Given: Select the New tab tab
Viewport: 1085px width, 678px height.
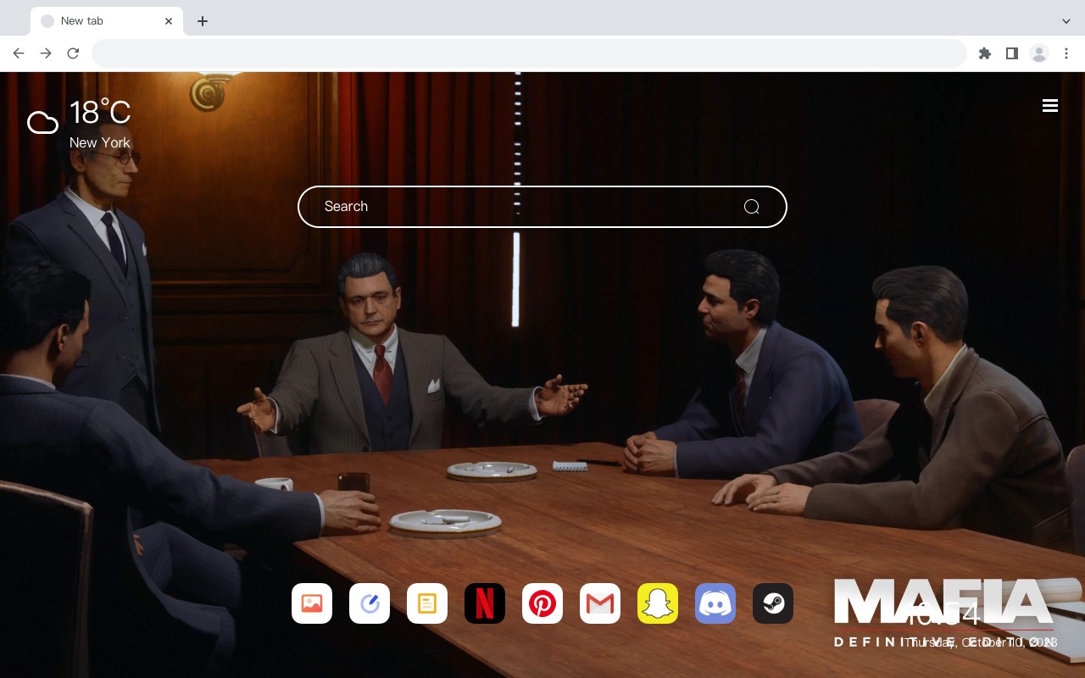Looking at the screenshot, I should (x=107, y=21).
